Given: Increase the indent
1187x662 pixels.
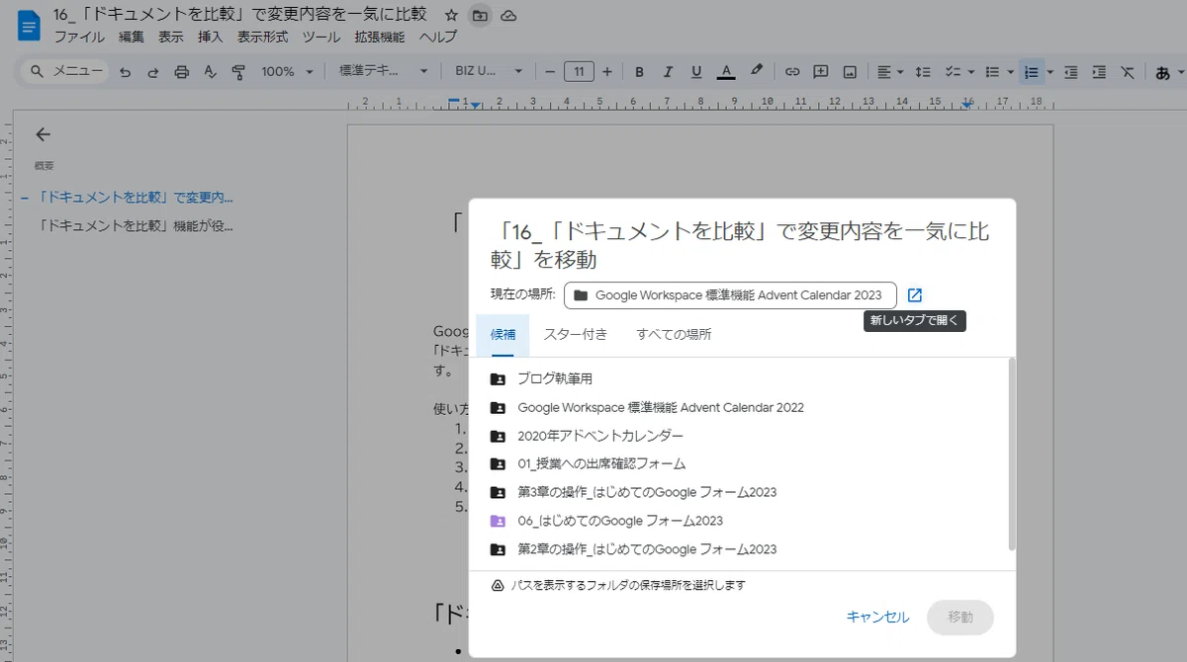Looking at the screenshot, I should coord(1099,71).
